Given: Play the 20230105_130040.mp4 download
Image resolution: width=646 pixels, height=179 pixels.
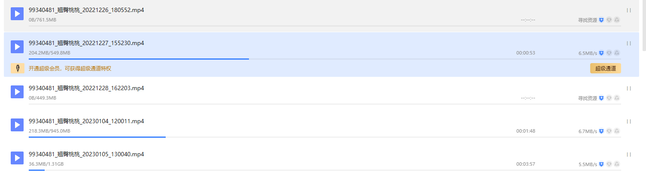Looking at the screenshot, I should pyautogui.click(x=17, y=158).
